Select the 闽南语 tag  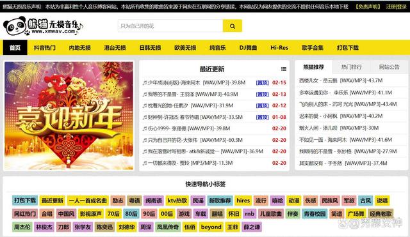point(154,200)
